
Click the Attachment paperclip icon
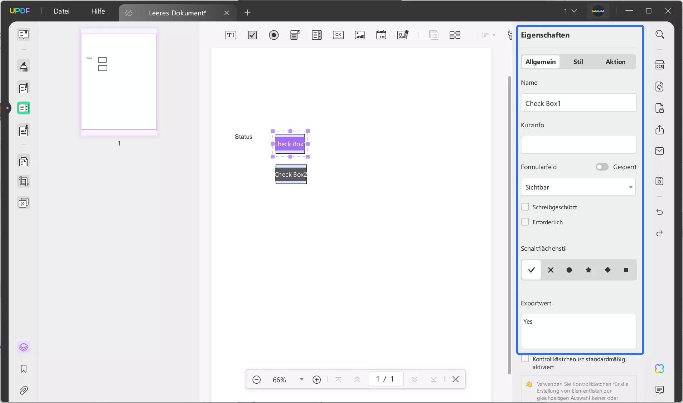coord(24,390)
